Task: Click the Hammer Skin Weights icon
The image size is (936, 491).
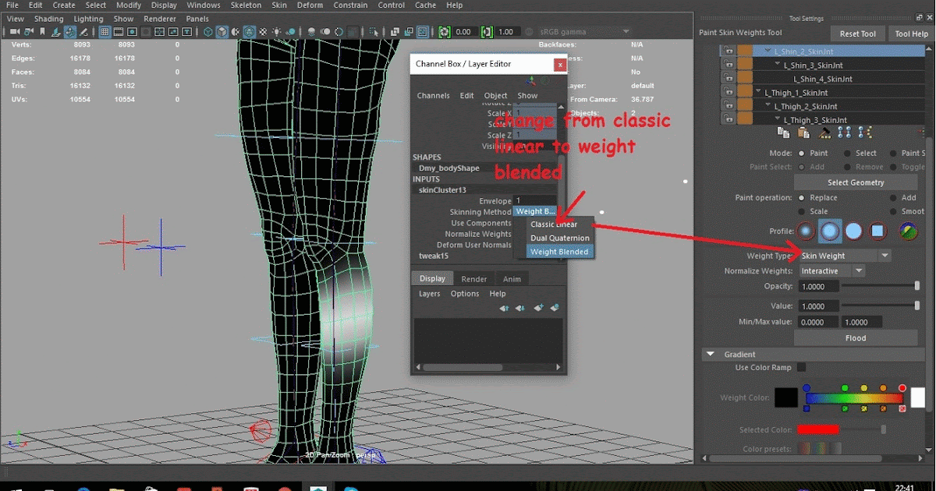Action: [x=824, y=132]
